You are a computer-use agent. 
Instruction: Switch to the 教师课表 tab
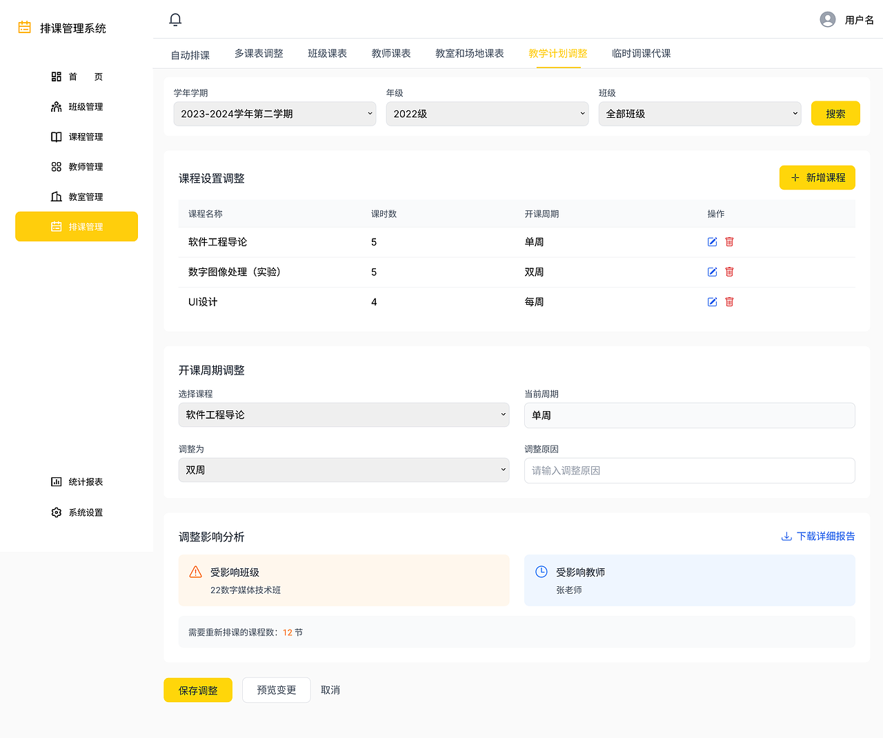click(390, 52)
